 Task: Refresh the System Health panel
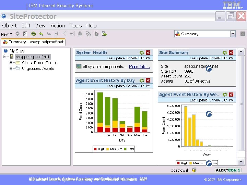142,52
